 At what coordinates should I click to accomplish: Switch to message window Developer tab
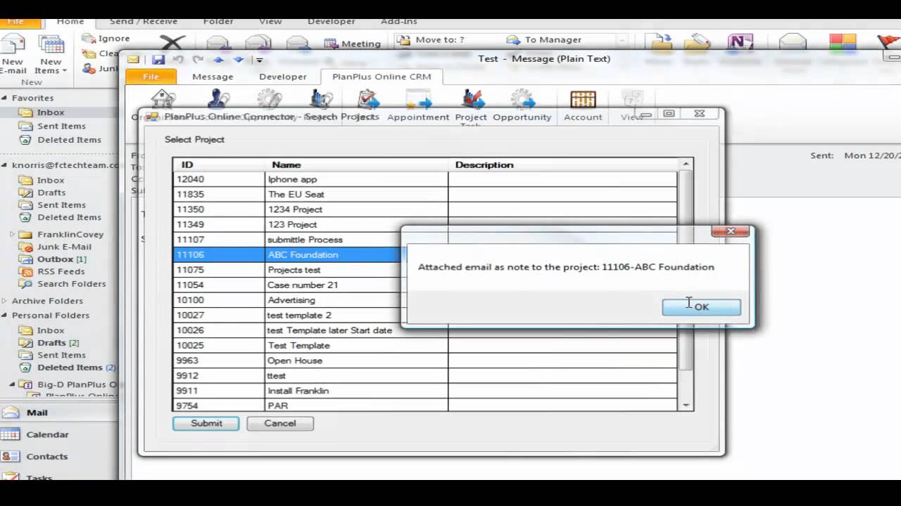[283, 77]
